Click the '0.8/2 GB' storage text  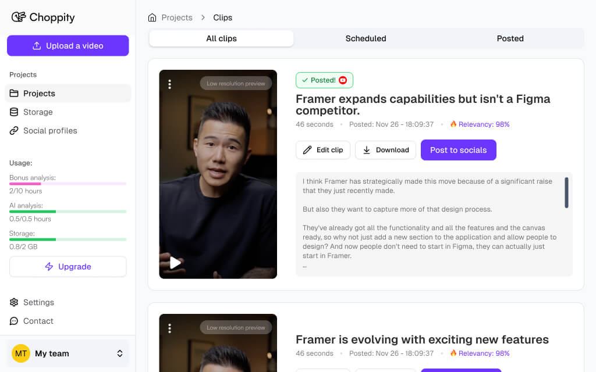[x=23, y=246]
